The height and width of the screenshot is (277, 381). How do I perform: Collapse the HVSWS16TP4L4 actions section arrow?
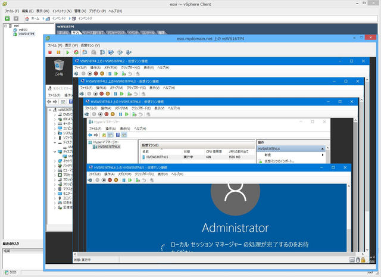tap(323, 148)
